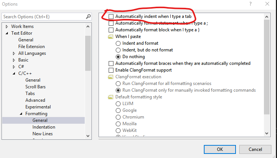
Task: Select 'Indent and format' paste option
Action: point(118,44)
